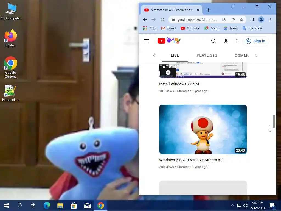Open Translate bookmark
Viewport: 281px width, 211px height.
click(x=252, y=28)
